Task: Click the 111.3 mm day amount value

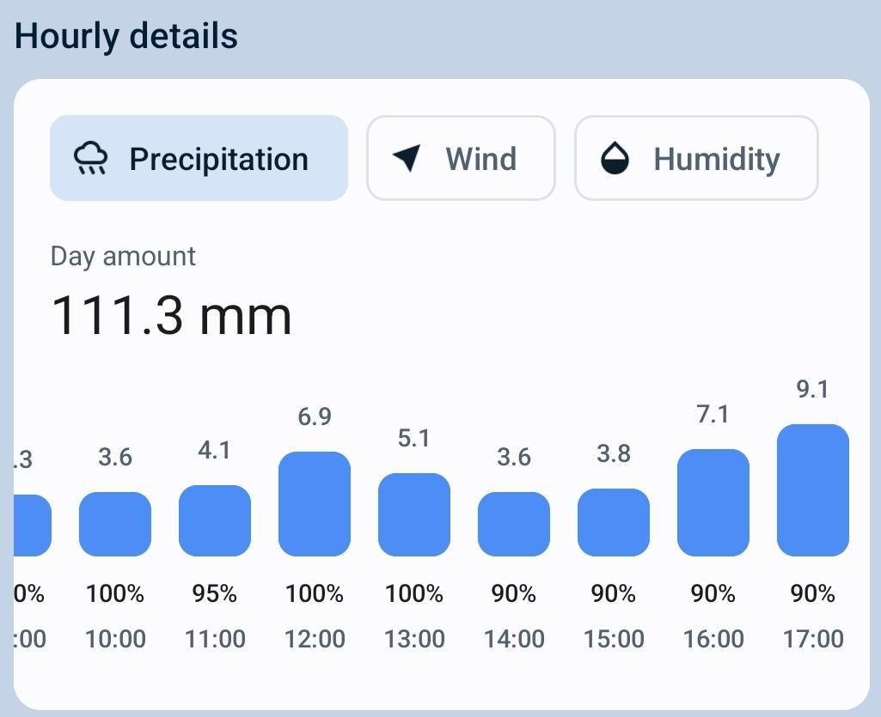Action: click(x=172, y=314)
